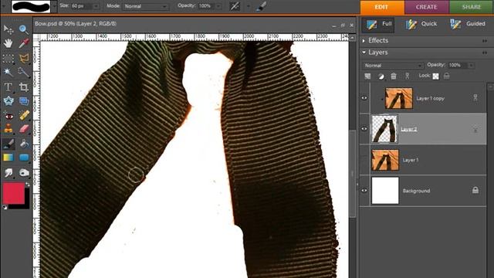Switch to the SHARE tab

[472, 7]
